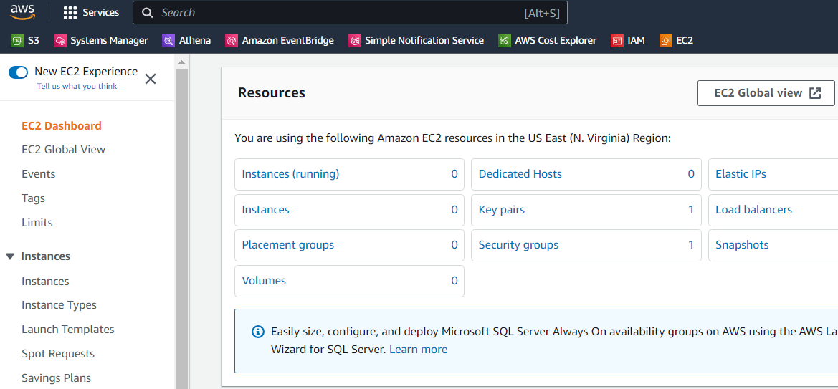Open Dedicated Hosts resource link
Image resolution: width=838 pixels, height=389 pixels.
click(520, 173)
